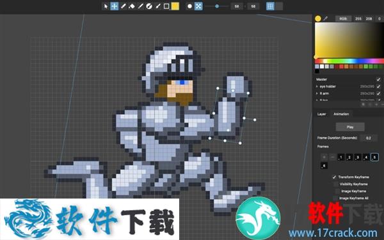This screenshot has height=240, width=384.
Task: Select the arrow pointer tool
Action: click(x=106, y=6)
